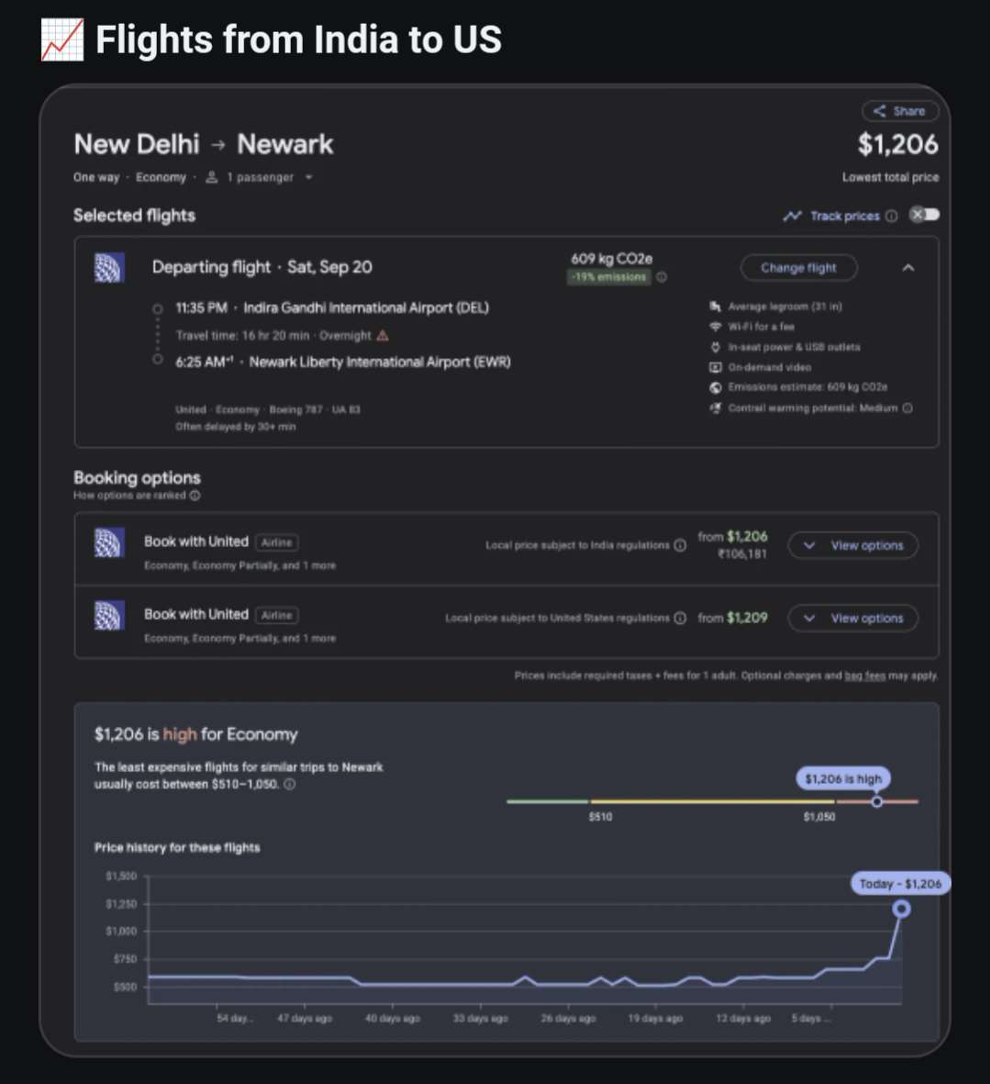The width and height of the screenshot is (990, 1084).
Task: Click United logo in the $1,209 booking row
Action: (109, 615)
